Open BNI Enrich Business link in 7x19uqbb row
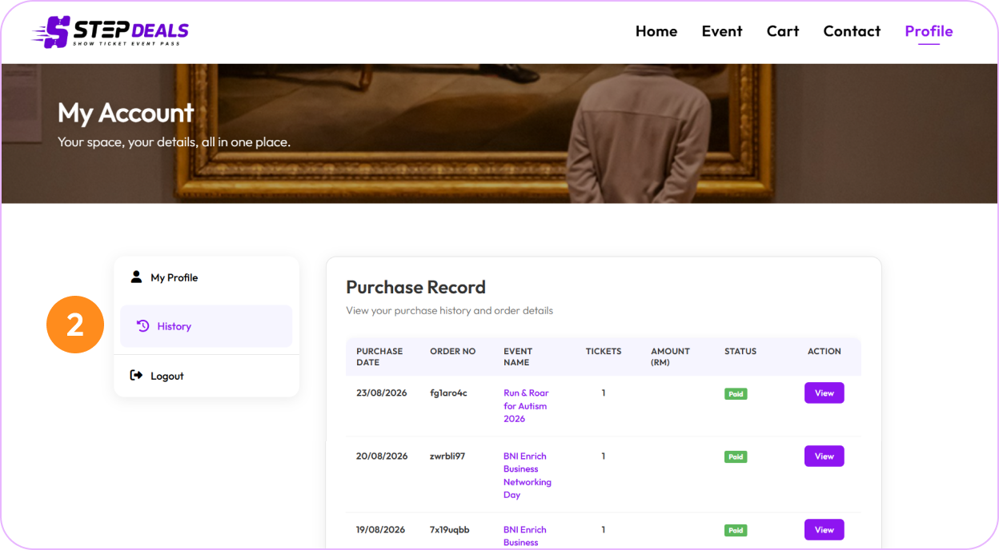 click(524, 536)
